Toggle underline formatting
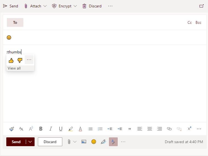The width and height of the screenshot is (208, 156). 61,129
